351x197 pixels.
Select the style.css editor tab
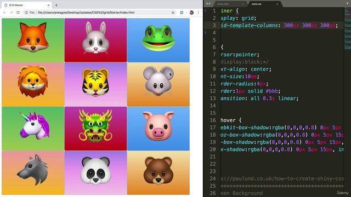tap(264, 4)
